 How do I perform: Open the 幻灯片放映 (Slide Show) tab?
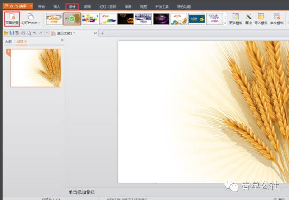[108, 7]
